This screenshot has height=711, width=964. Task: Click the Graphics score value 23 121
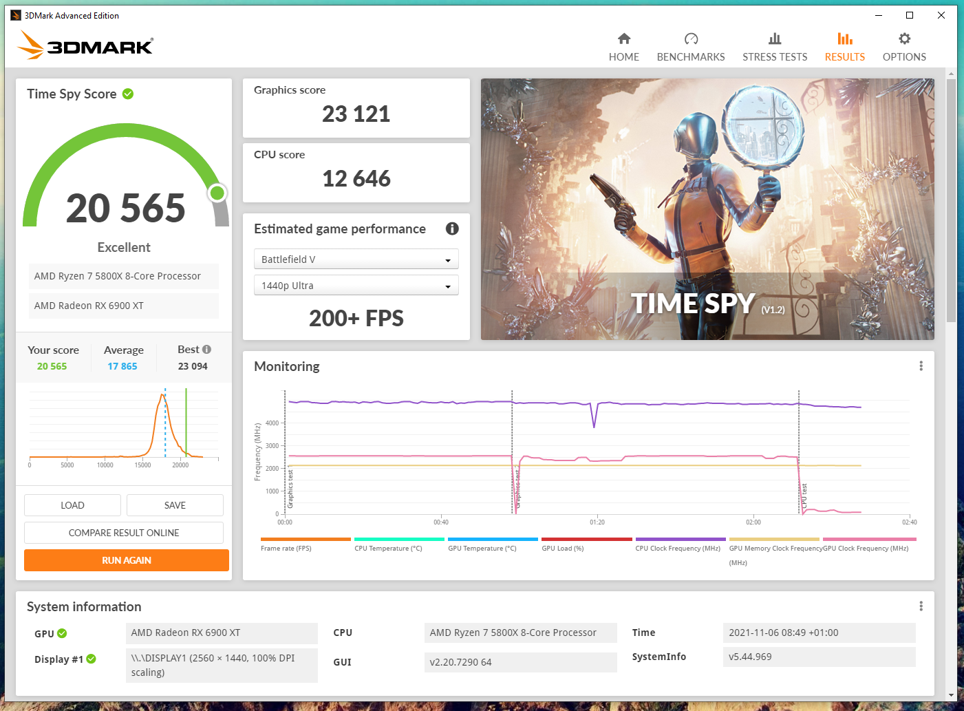(x=356, y=114)
